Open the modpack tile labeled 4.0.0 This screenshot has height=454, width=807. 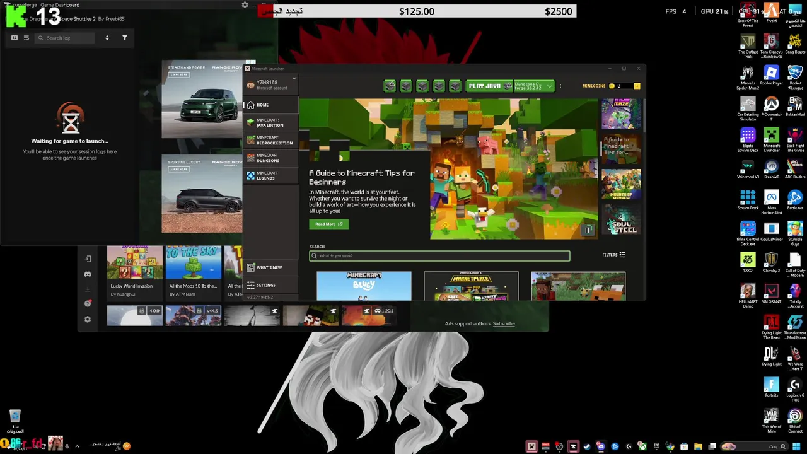[134, 315]
